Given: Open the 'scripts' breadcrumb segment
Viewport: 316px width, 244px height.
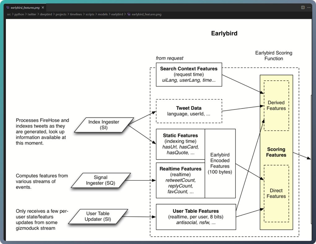Looking at the screenshot, I should [90, 14].
